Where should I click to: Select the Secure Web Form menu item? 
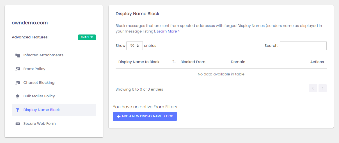click(x=39, y=124)
